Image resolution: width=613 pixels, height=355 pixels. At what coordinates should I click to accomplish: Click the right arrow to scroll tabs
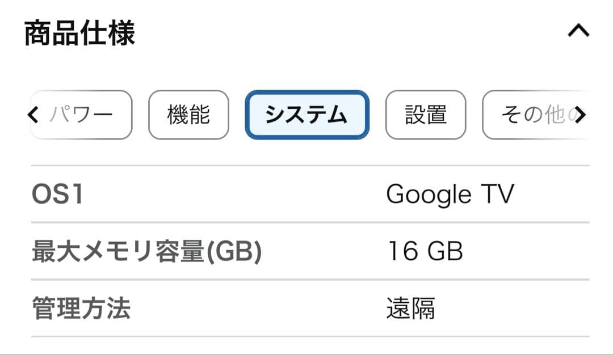(x=581, y=115)
